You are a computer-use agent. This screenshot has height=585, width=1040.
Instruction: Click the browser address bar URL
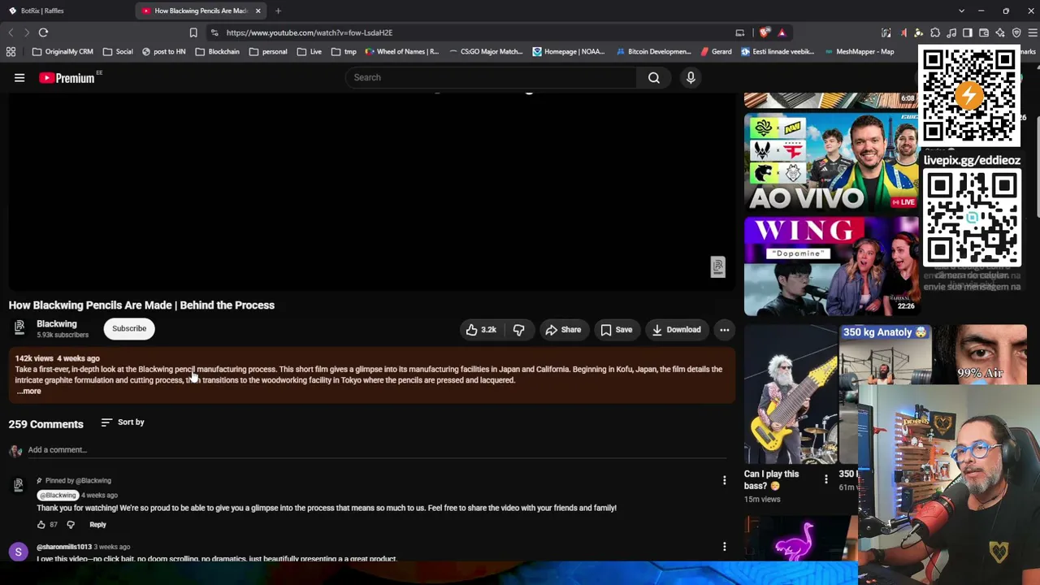310,32
